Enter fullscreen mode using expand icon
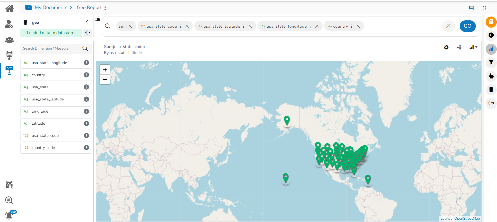This screenshot has height=222, width=497. [x=484, y=8]
